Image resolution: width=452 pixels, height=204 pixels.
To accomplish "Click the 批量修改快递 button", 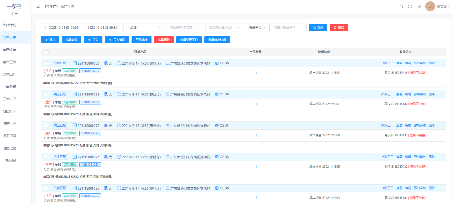I will click(x=217, y=40).
